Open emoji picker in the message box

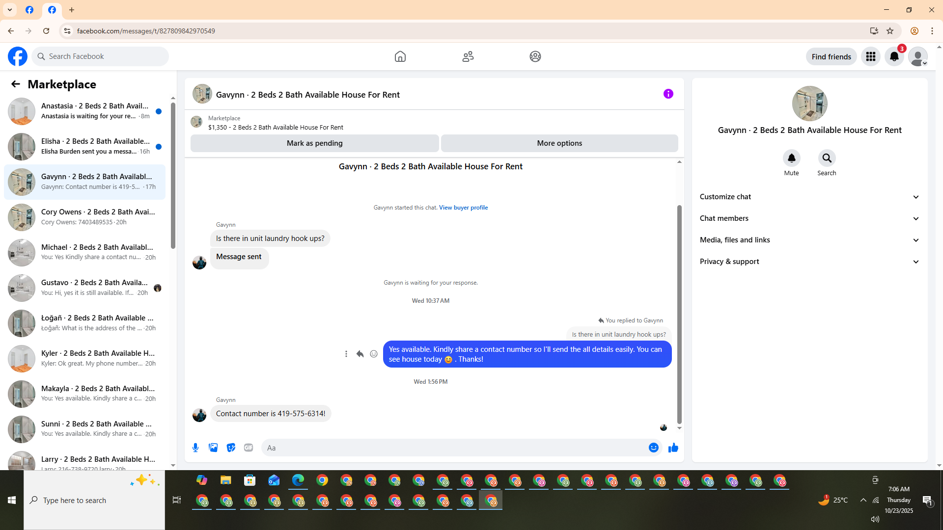pos(653,448)
